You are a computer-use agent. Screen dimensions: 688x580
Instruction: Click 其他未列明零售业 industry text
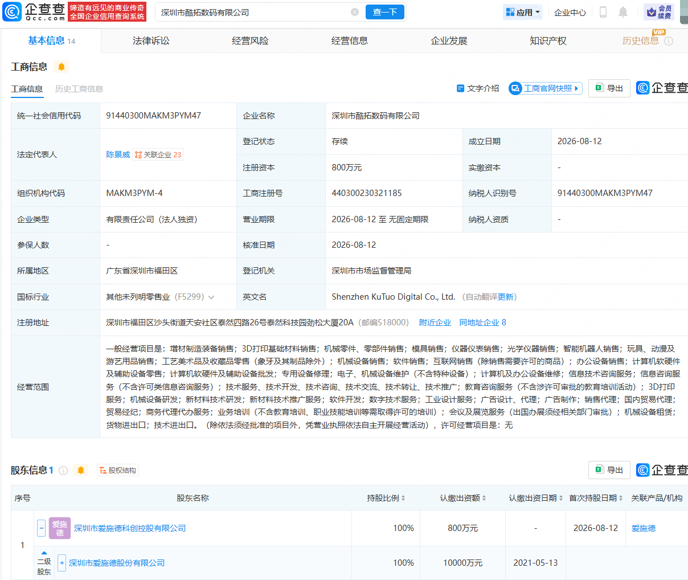(x=138, y=297)
